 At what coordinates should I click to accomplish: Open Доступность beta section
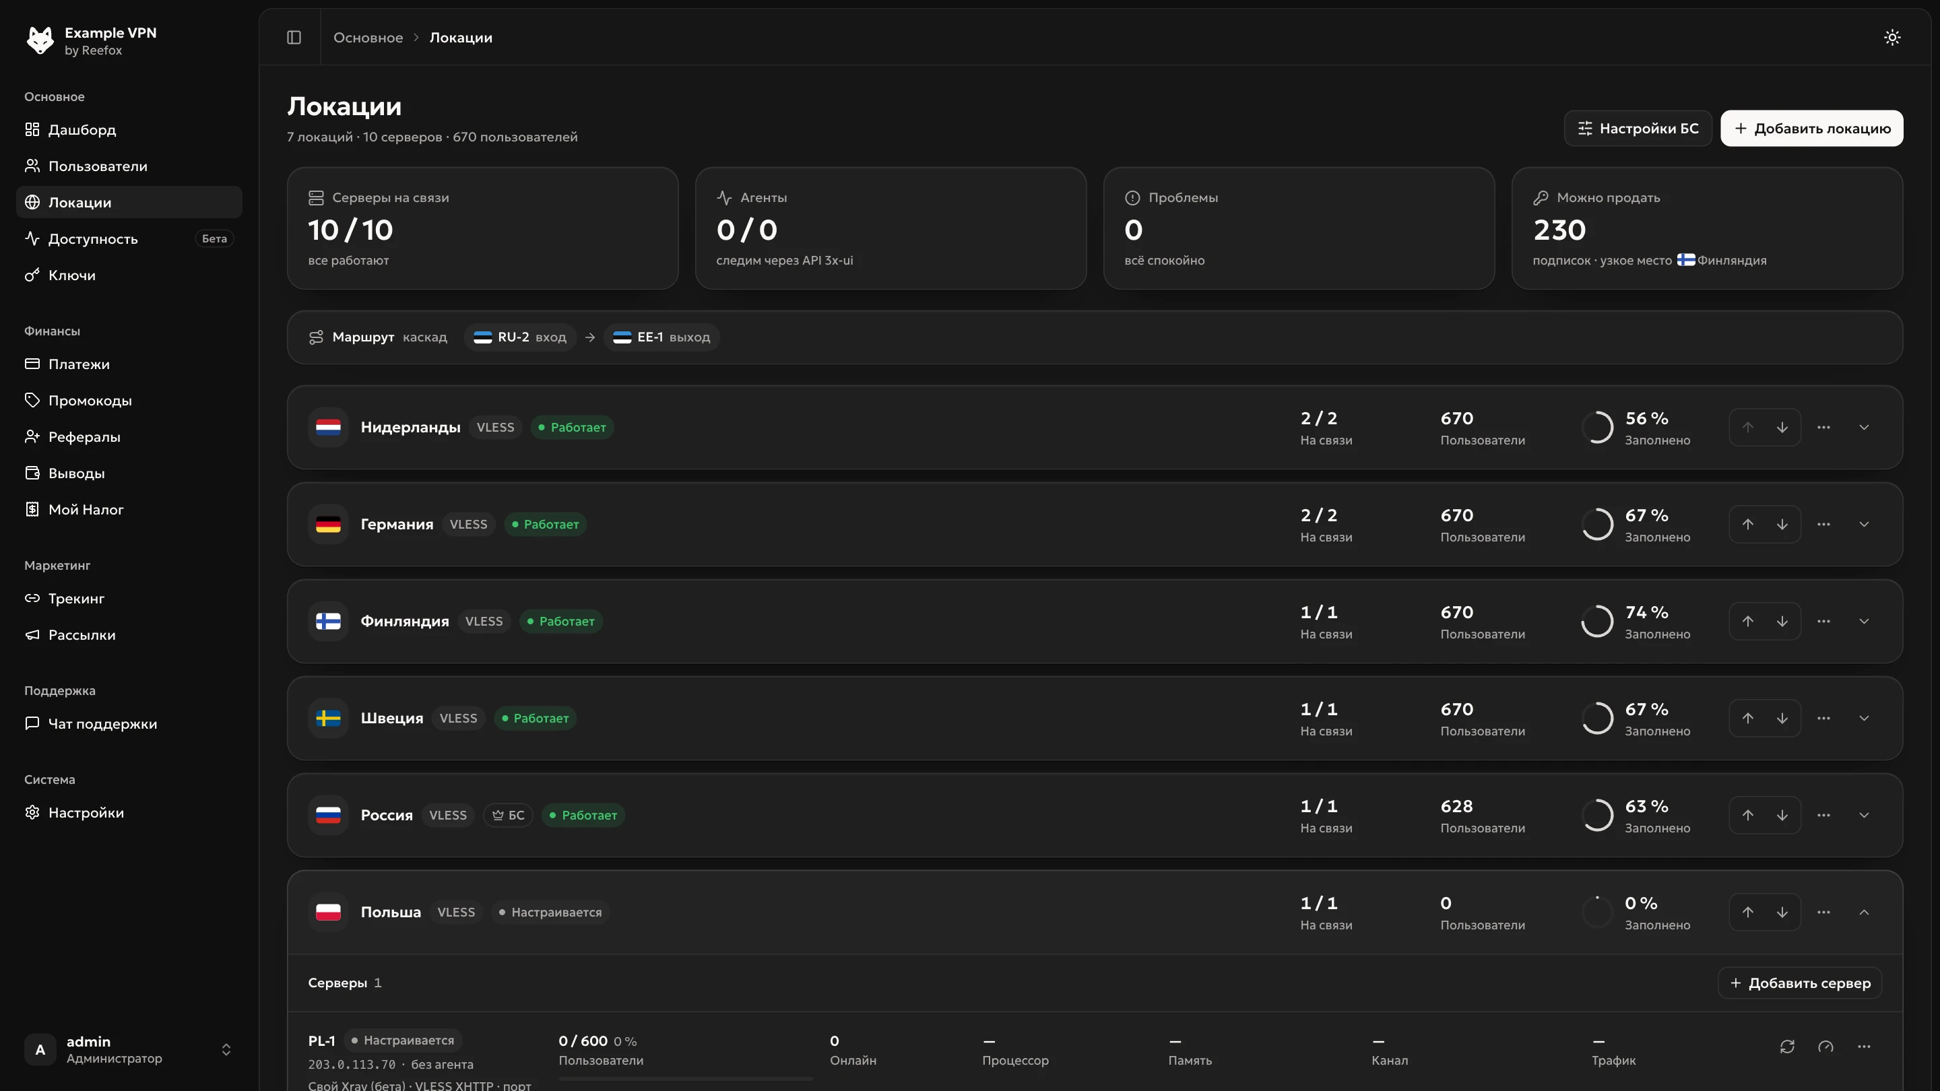click(x=129, y=238)
